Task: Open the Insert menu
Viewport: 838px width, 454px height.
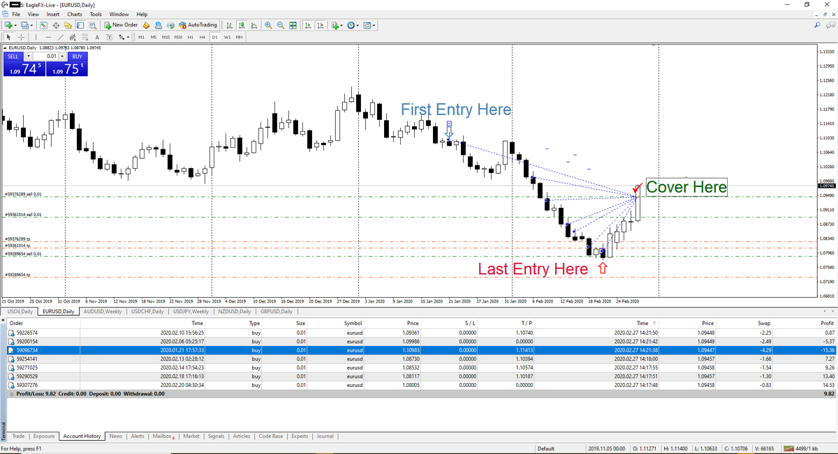Action: click(x=53, y=14)
